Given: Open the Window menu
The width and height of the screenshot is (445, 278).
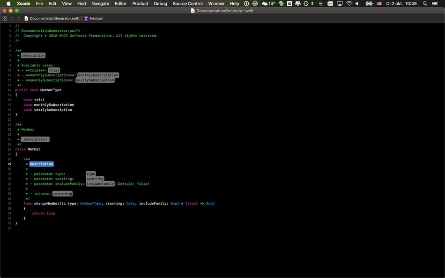Looking at the screenshot, I should tap(216, 3).
